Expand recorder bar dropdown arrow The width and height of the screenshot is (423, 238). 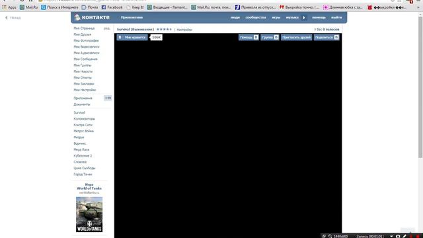391,236
